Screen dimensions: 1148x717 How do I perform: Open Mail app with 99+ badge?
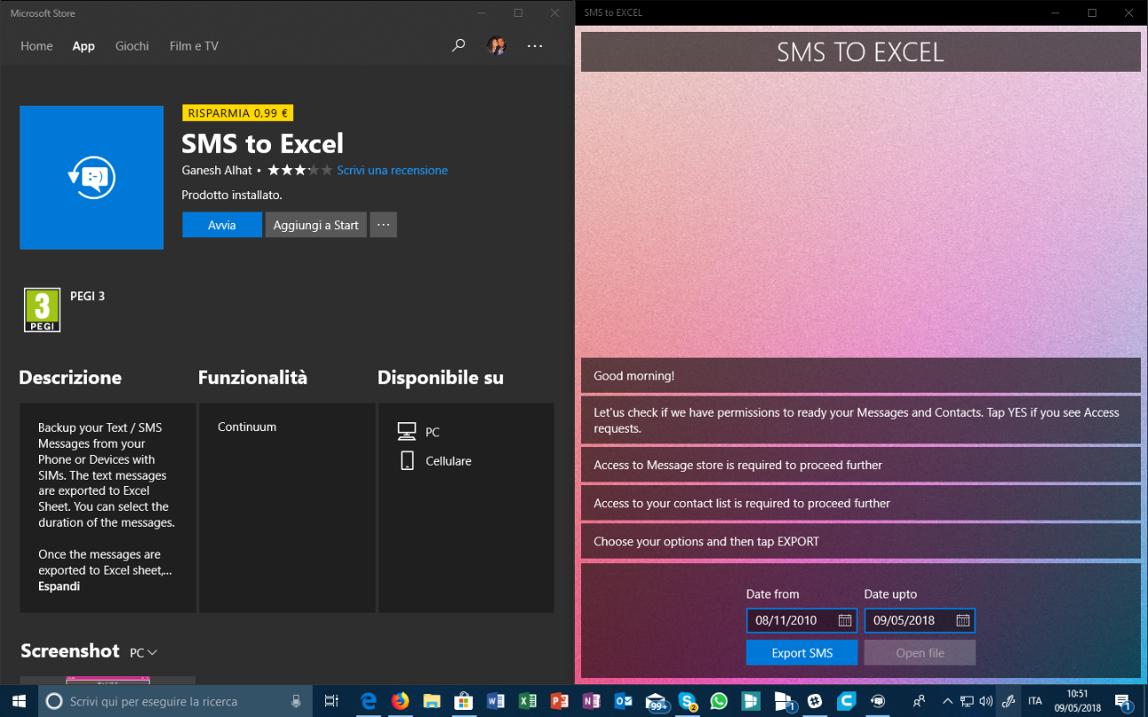click(656, 702)
